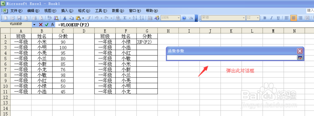Click the Chart Wizard icon

[x=150, y=18]
